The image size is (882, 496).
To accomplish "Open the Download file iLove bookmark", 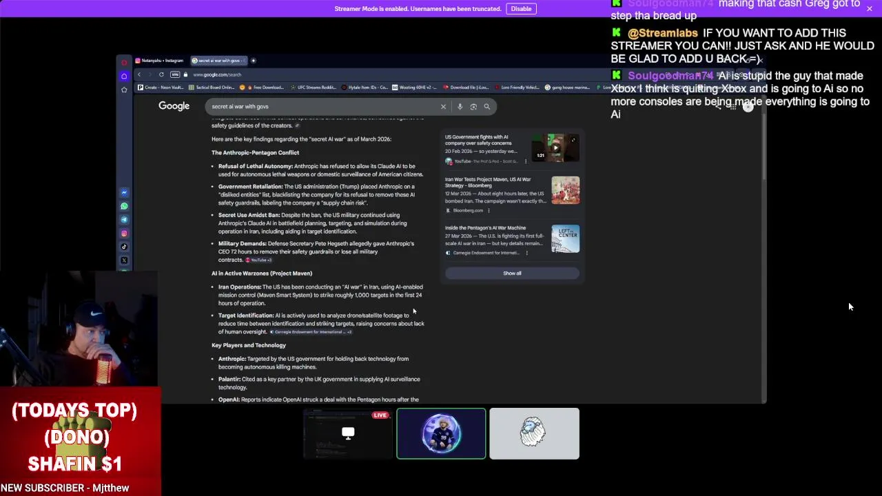I will click(x=466, y=87).
